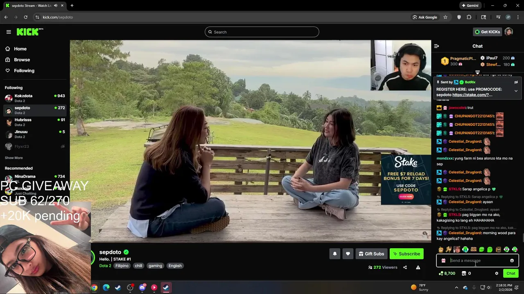Image resolution: width=524 pixels, height=294 pixels.
Task: Share the stream icon
Action: pos(405,267)
